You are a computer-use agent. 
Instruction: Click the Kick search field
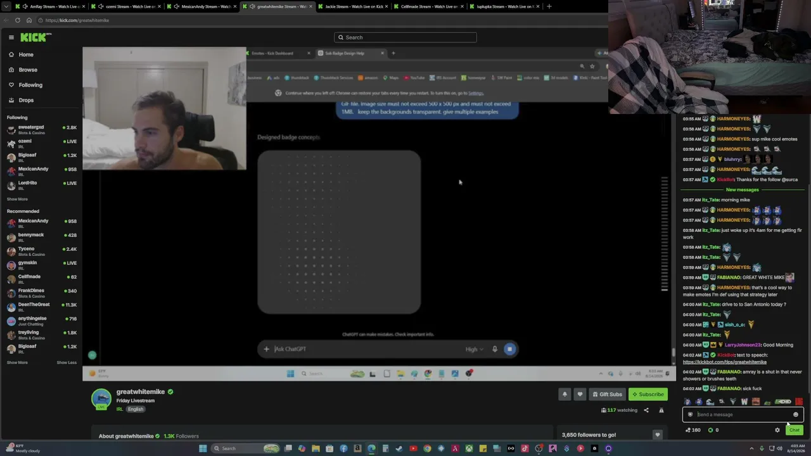click(x=405, y=37)
